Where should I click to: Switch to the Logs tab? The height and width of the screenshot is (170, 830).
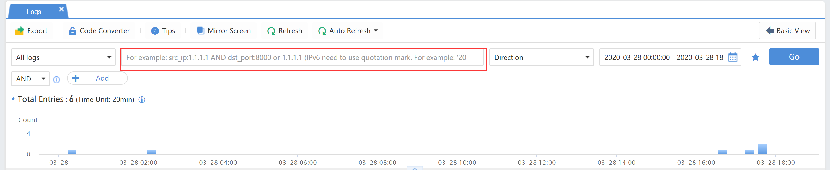pos(34,12)
